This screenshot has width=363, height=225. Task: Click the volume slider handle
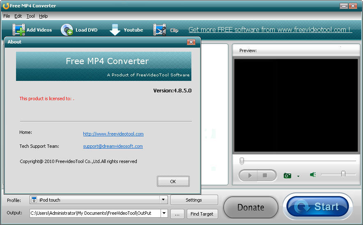click(x=343, y=174)
